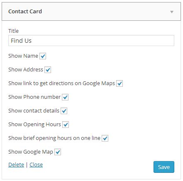Click the Delete link

(x=16, y=165)
